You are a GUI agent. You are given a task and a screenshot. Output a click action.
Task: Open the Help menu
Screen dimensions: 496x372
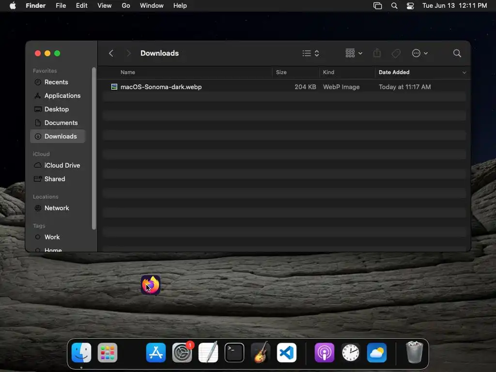point(180,6)
